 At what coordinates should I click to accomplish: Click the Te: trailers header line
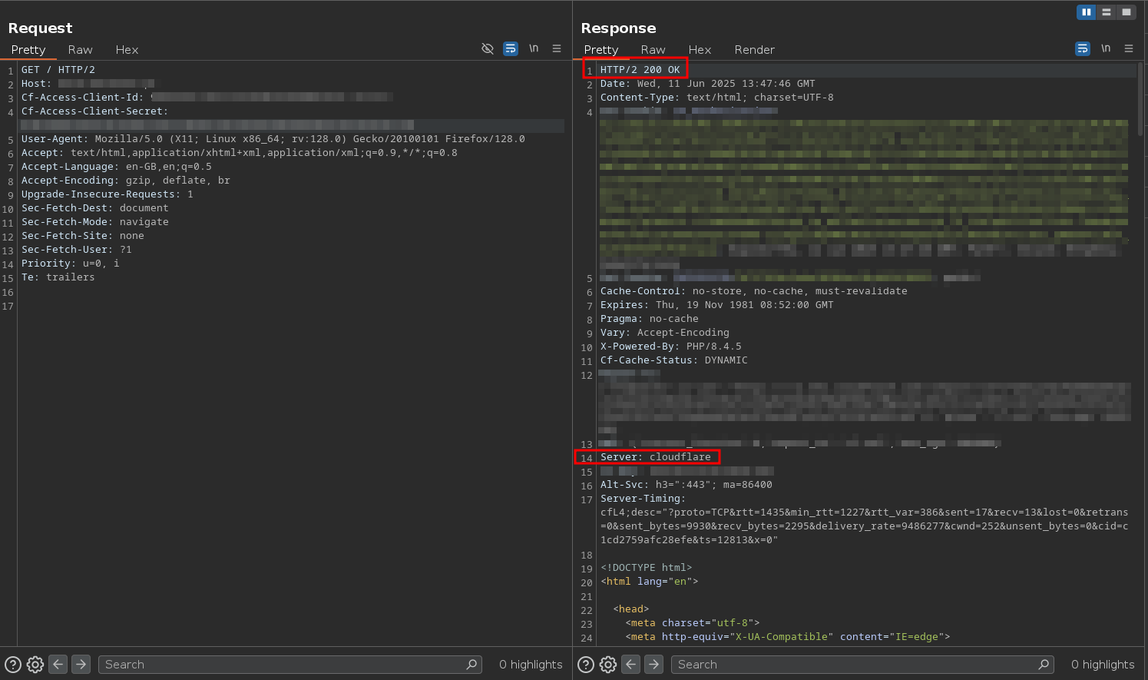point(58,277)
